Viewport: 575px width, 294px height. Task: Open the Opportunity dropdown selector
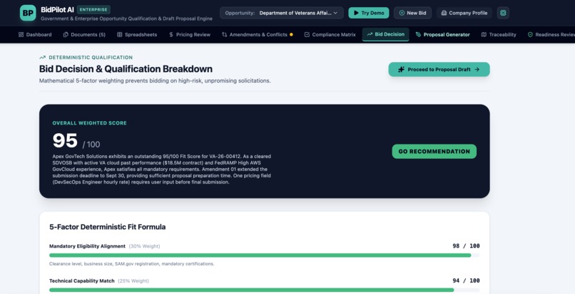[x=282, y=13]
